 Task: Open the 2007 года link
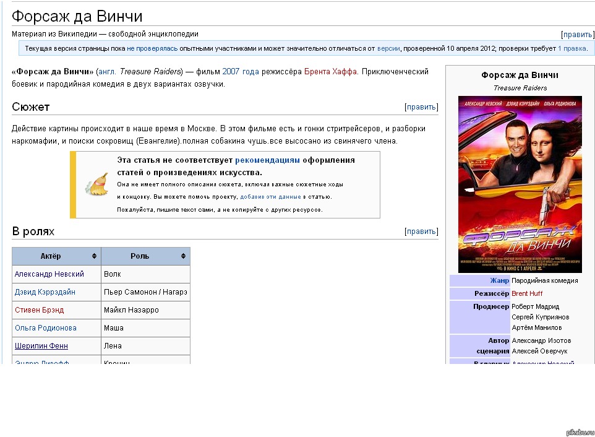click(x=241, y=72)
